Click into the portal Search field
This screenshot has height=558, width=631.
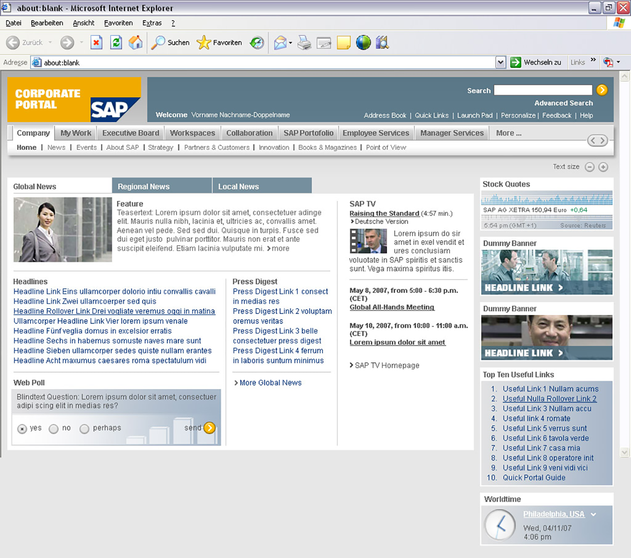pos(543,90)
